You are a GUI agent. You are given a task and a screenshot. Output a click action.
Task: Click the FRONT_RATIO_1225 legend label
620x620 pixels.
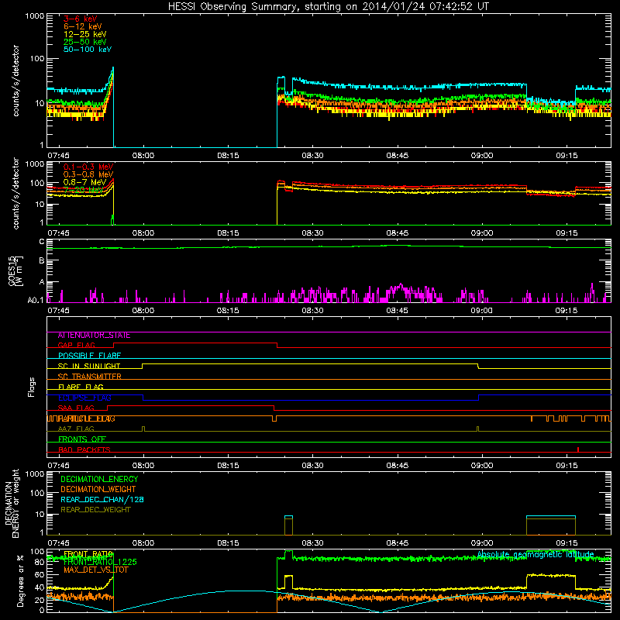pyautogui.click(x=100, y=562)
